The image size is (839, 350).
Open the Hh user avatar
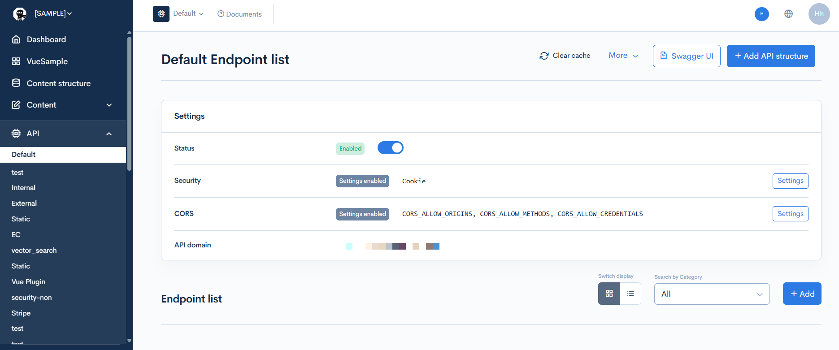(819, 14)
